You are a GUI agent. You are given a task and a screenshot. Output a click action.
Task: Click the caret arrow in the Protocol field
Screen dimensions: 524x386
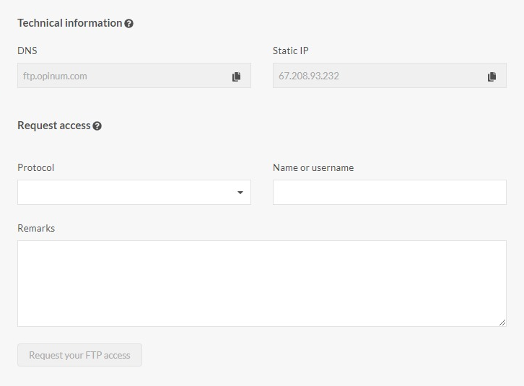(240, 193)
